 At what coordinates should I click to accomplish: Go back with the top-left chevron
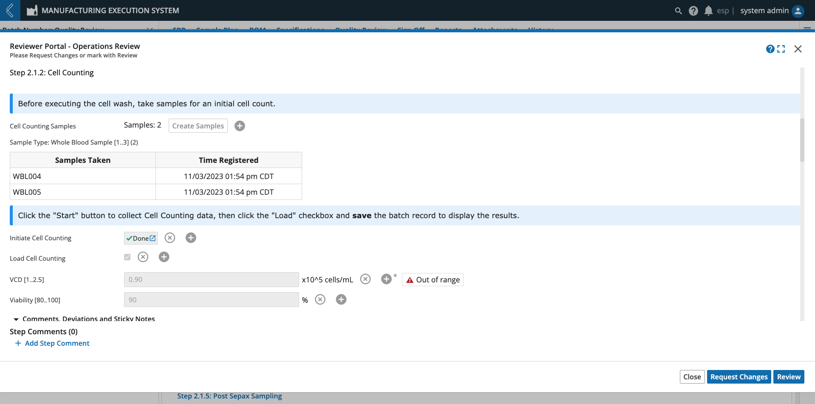10,10
